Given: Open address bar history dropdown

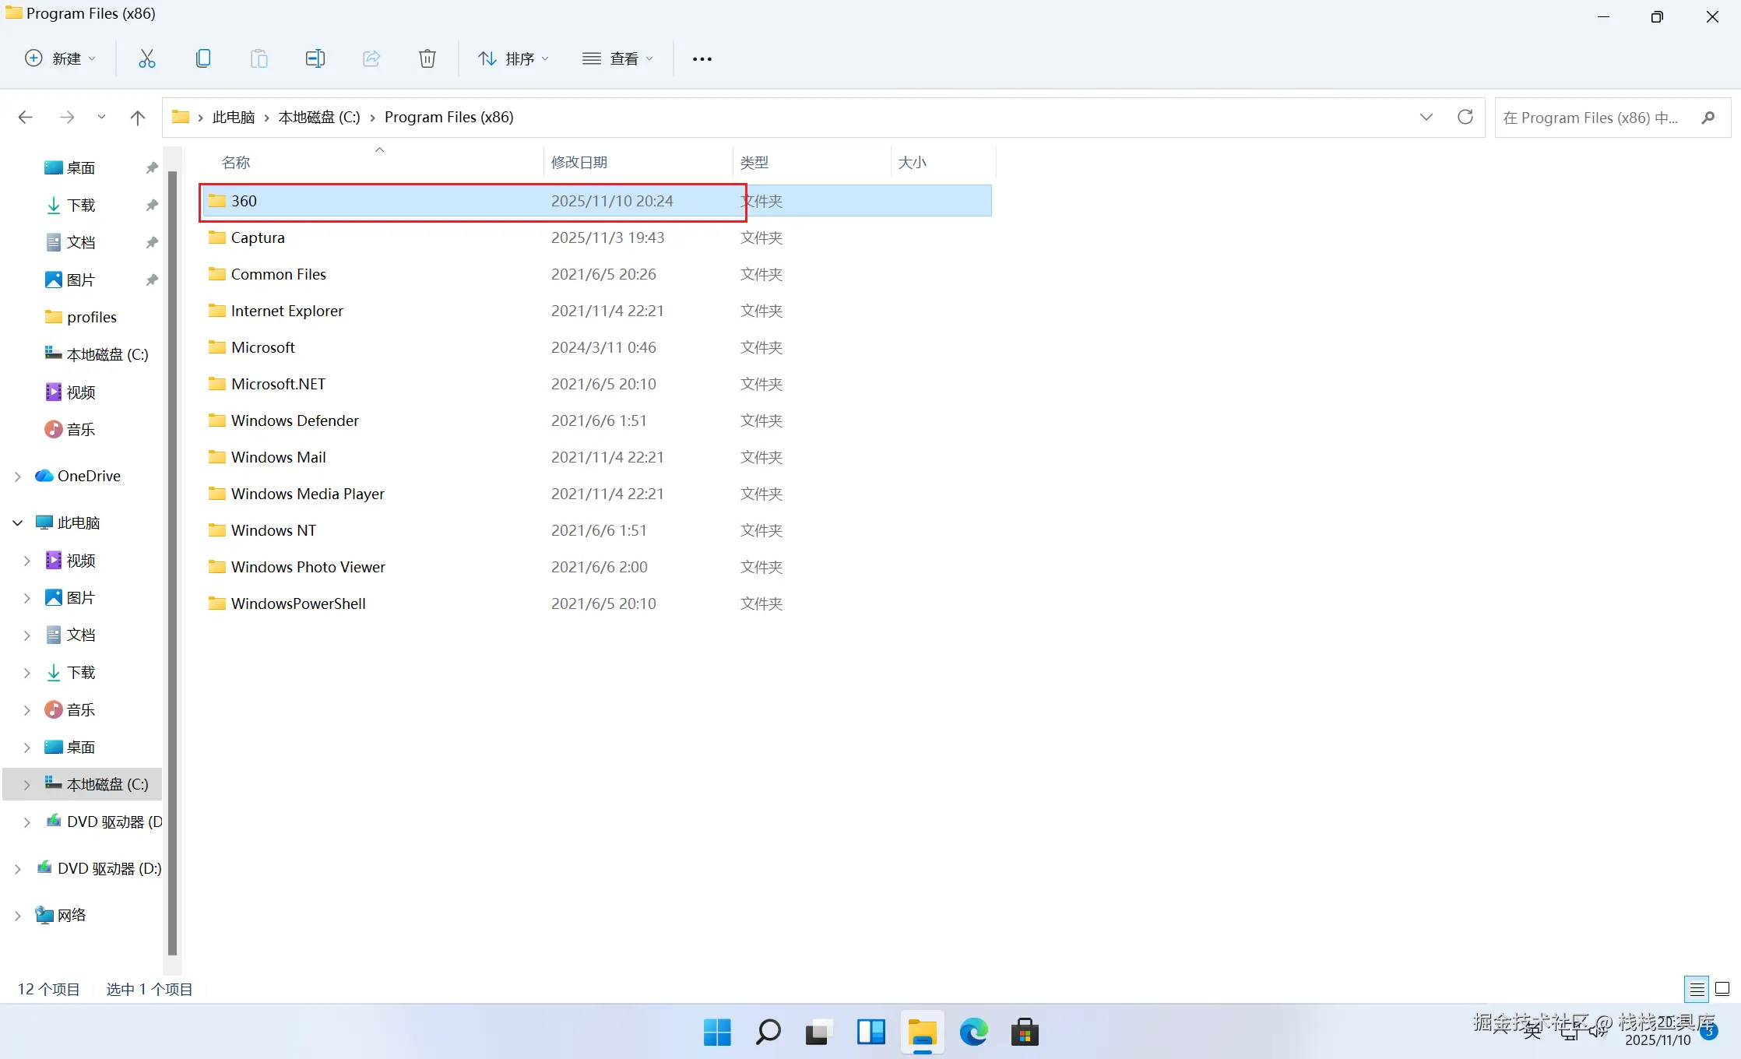Looking at the screenshot, I should point(1426,117).
